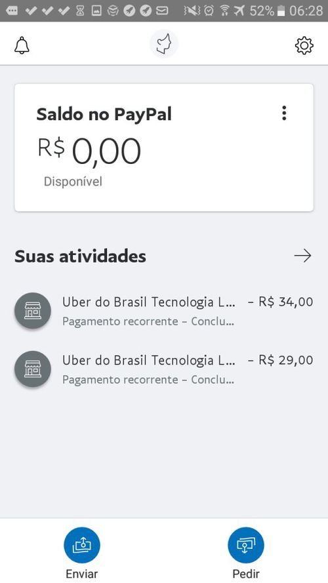Tap the profile avatar picture

pos(164,44)
